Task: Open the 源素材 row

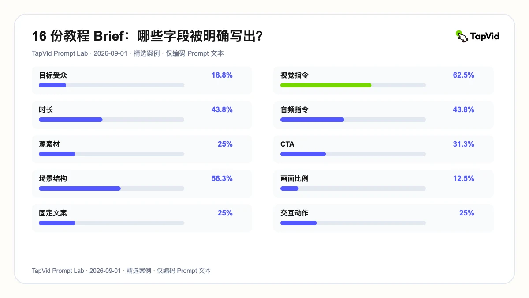Action: (142, 149)
